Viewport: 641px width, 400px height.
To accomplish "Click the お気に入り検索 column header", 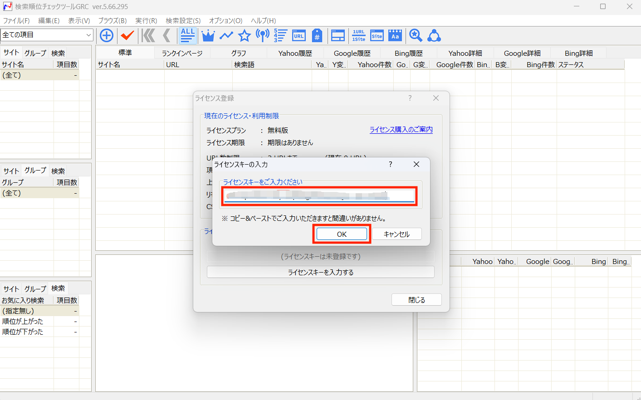I will click(x=27, y=300).
